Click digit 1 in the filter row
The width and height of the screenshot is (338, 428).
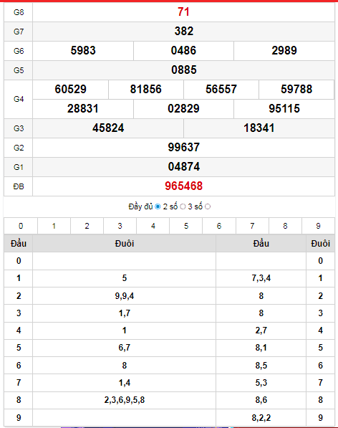(54, 226)
